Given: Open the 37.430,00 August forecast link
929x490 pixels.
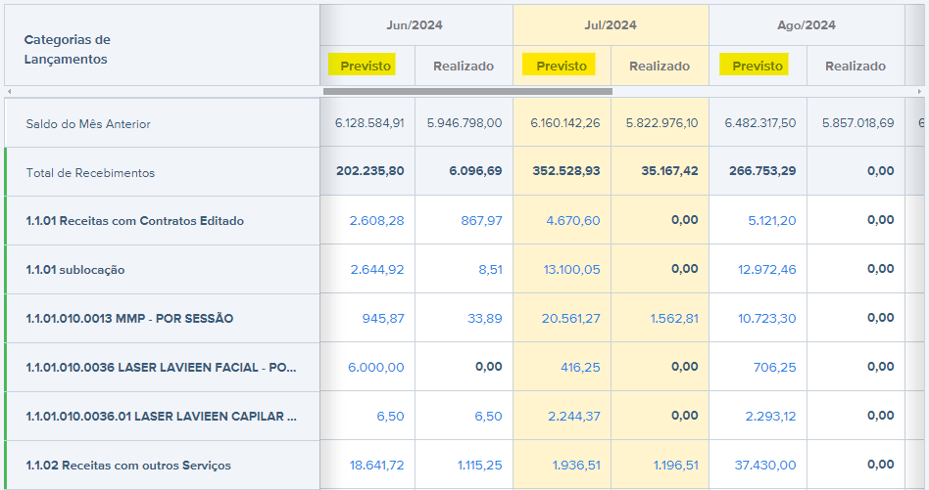Looking at the screenshot, I should coord(768,466).
